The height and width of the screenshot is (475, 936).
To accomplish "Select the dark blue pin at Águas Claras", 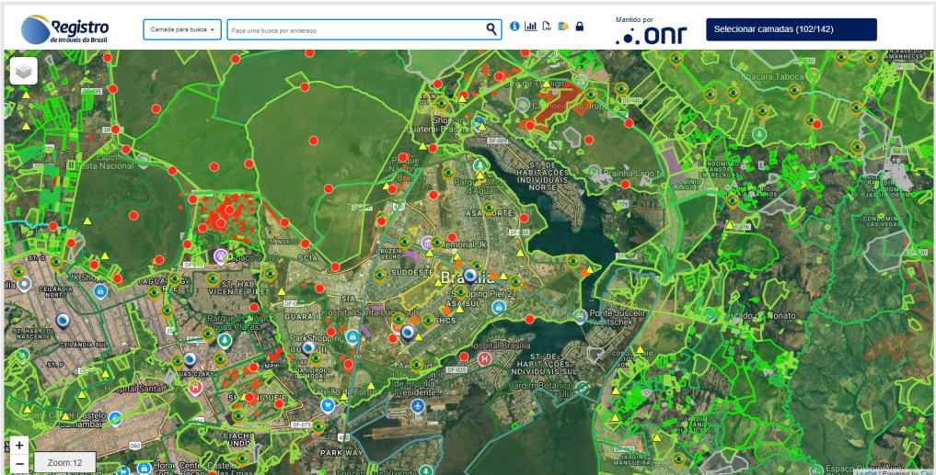I will 190,359.
